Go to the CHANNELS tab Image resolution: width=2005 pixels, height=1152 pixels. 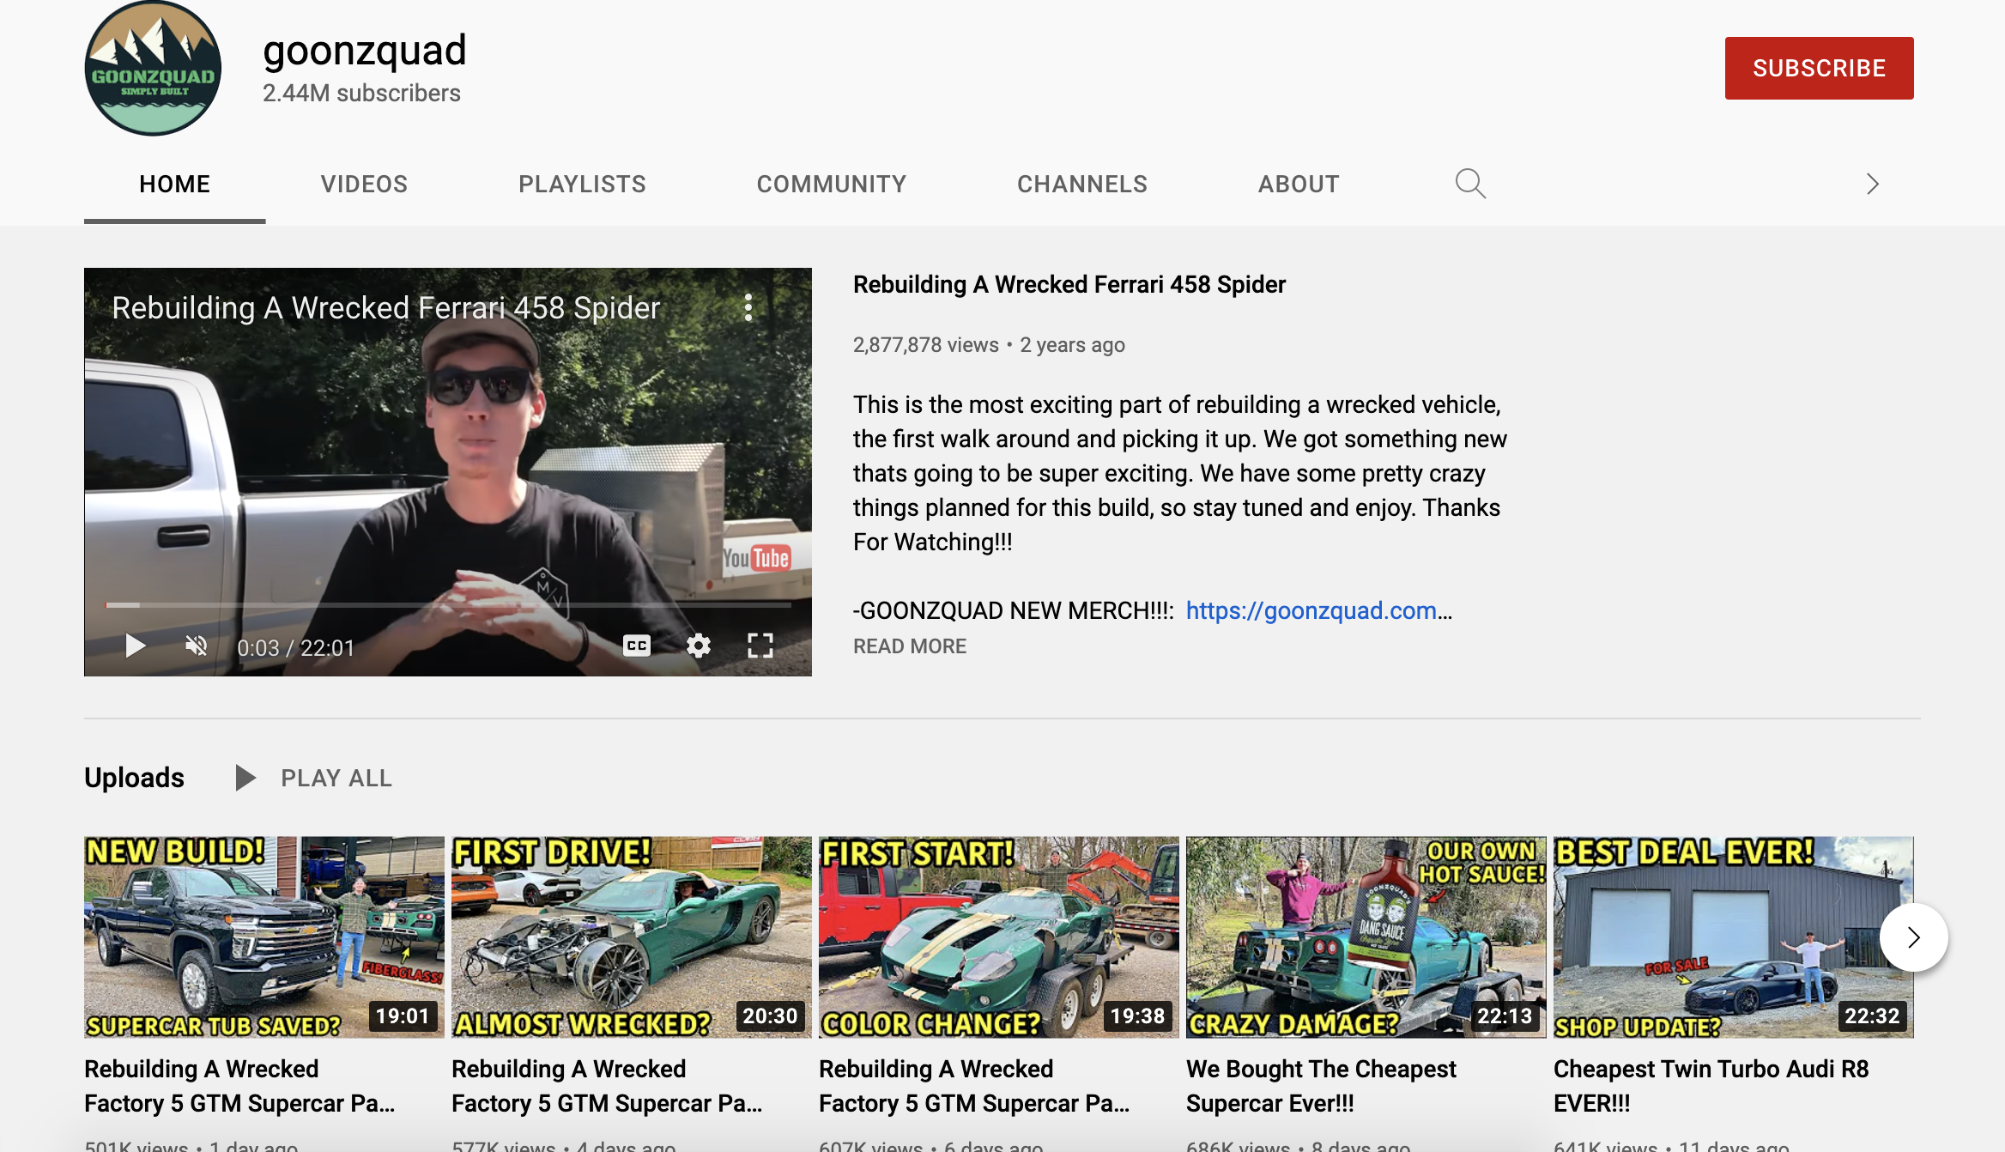click(1082, 184)
